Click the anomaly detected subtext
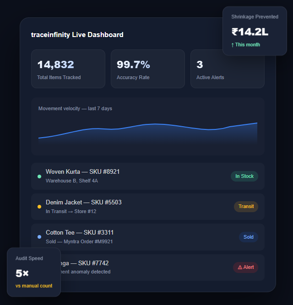Viewport: 293px width, 305px height. pos(86,272)
